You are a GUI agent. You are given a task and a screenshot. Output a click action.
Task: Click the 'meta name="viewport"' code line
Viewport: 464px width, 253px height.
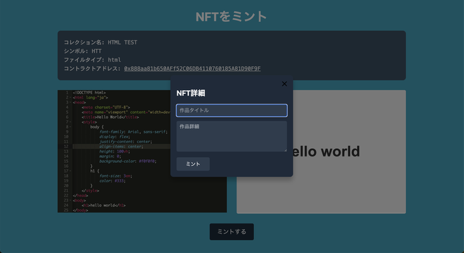(126, 112)
